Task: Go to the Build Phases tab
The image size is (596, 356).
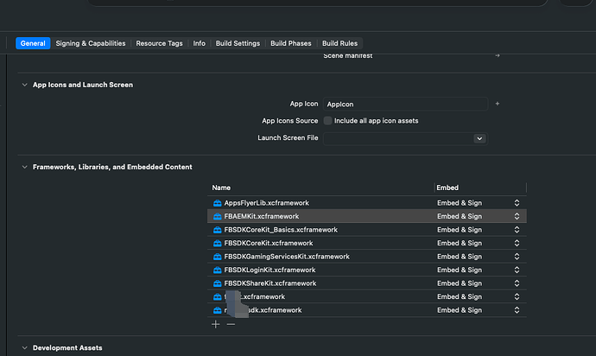Action: [x=291, y=43]
